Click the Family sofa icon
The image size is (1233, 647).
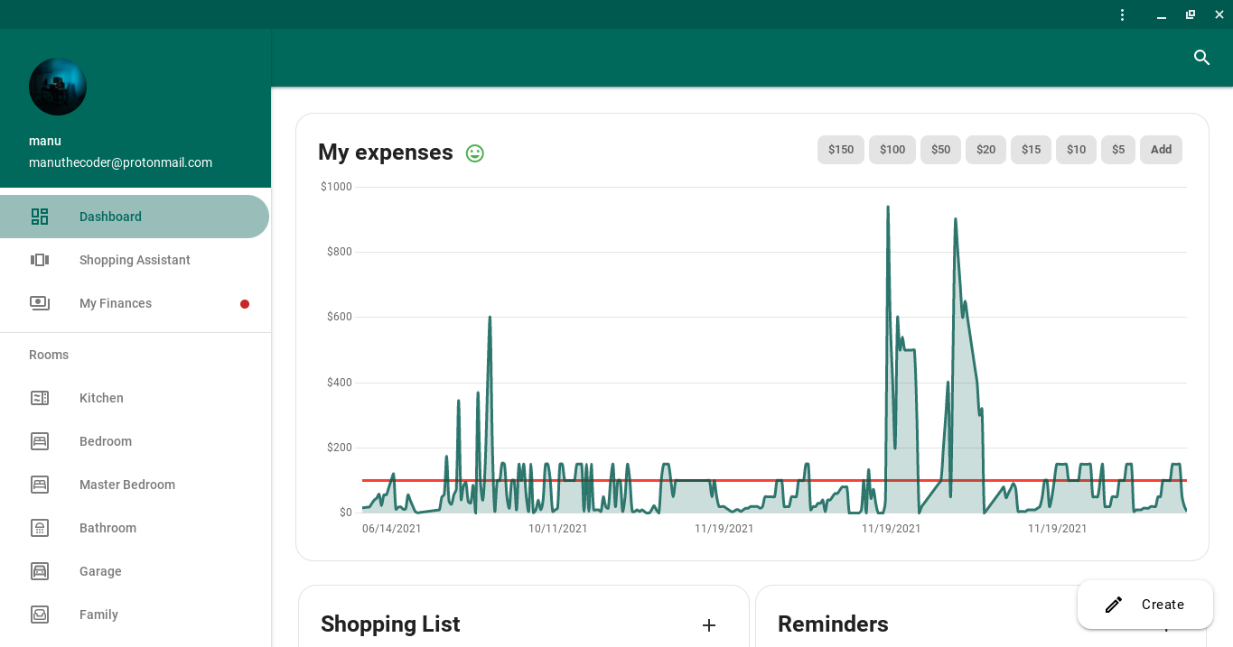pos(40,615)
